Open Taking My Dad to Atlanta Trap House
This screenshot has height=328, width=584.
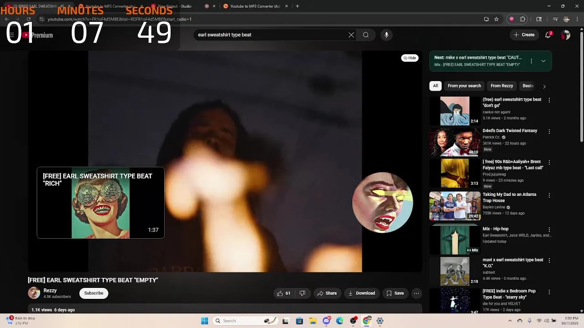point(510,197)
